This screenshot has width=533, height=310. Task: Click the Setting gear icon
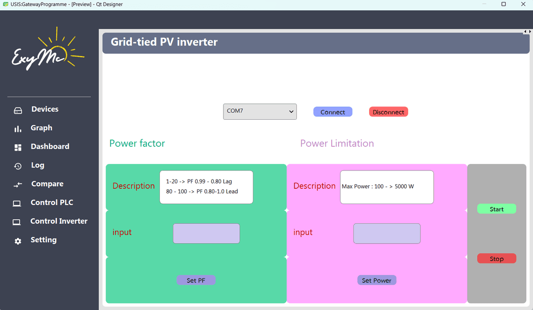(18, 241)
